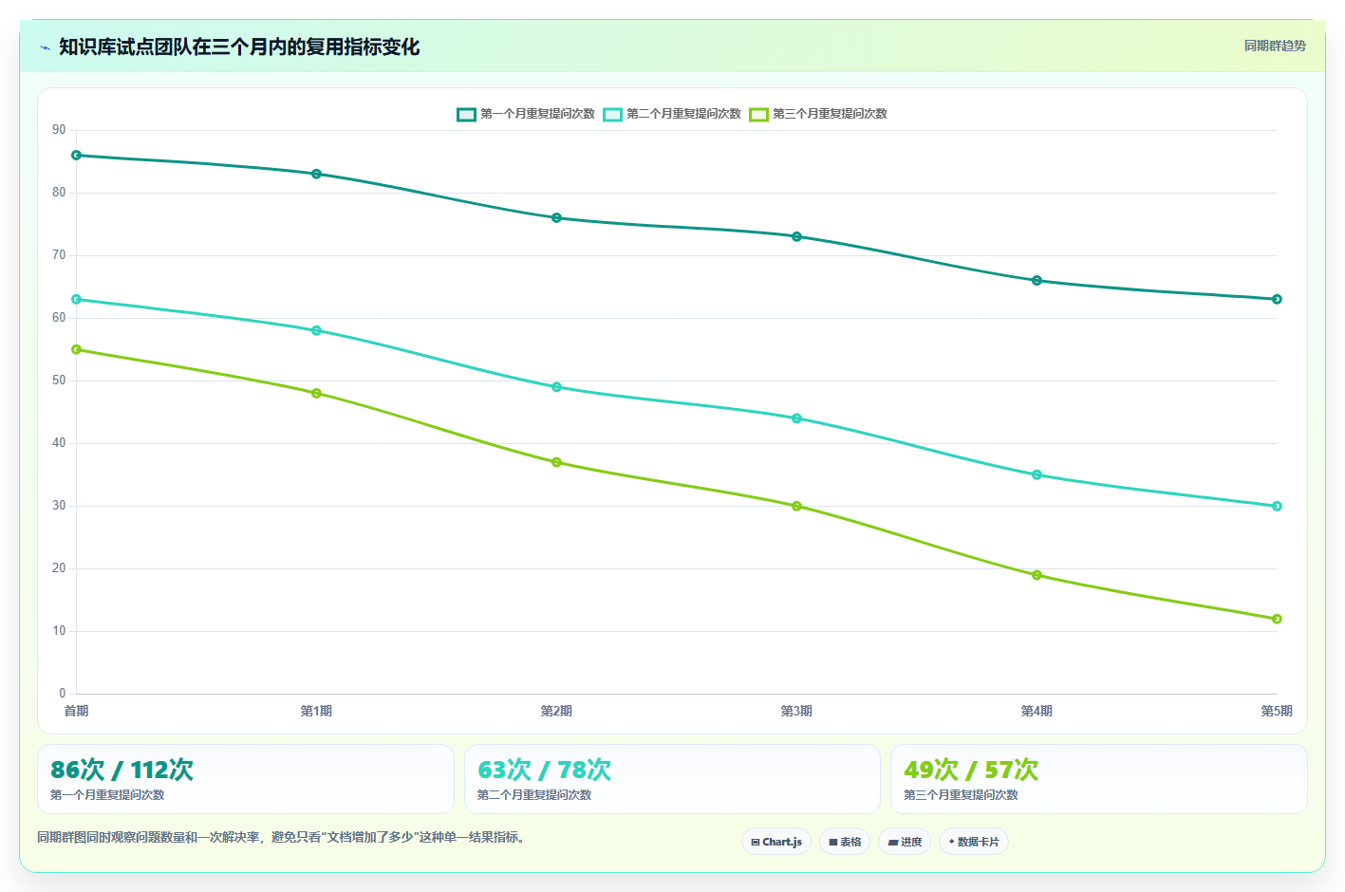1345x892 pixels.
Task: Click the 首期 x-axis label
Action: click(76, 711)
